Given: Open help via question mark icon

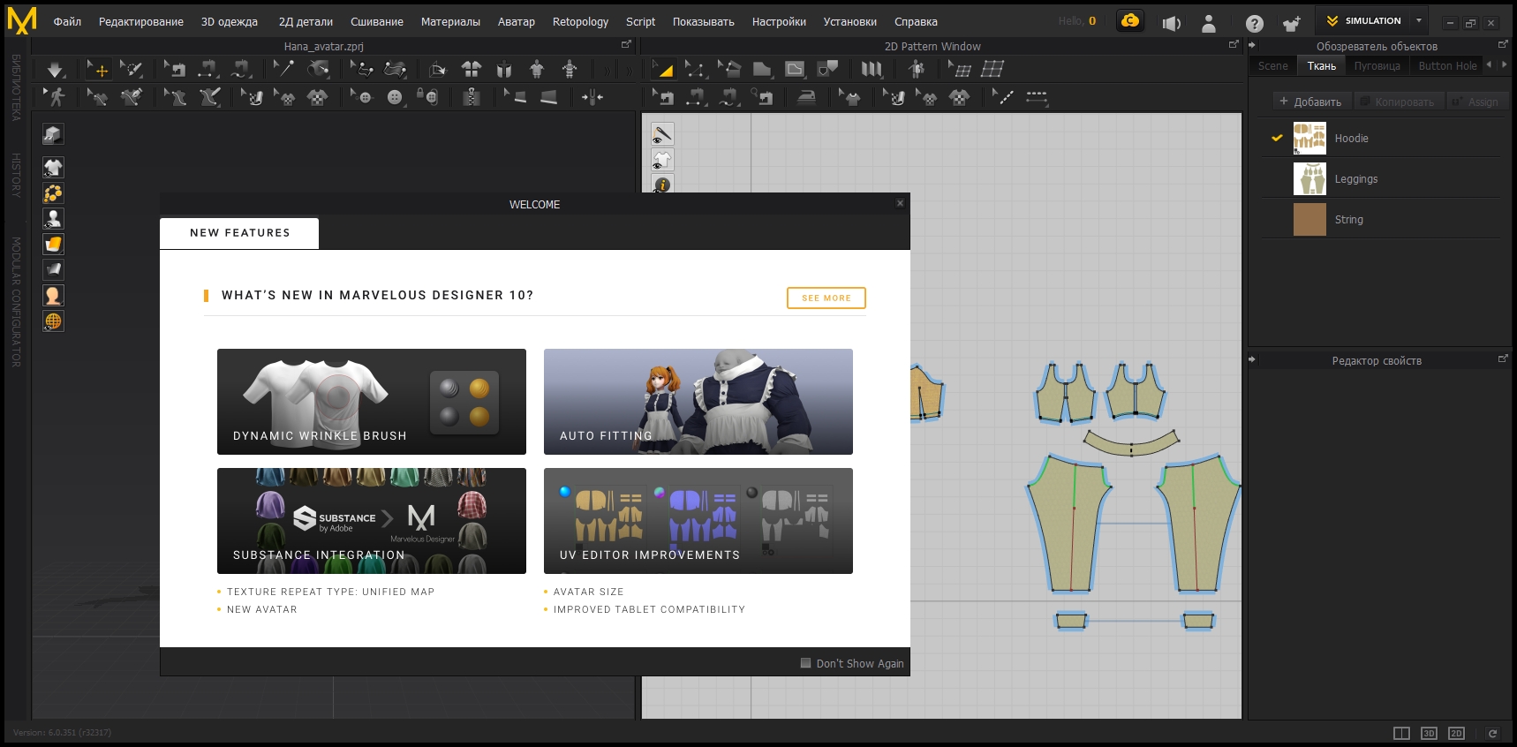Looking at the screenshot, I should 1254,24.
